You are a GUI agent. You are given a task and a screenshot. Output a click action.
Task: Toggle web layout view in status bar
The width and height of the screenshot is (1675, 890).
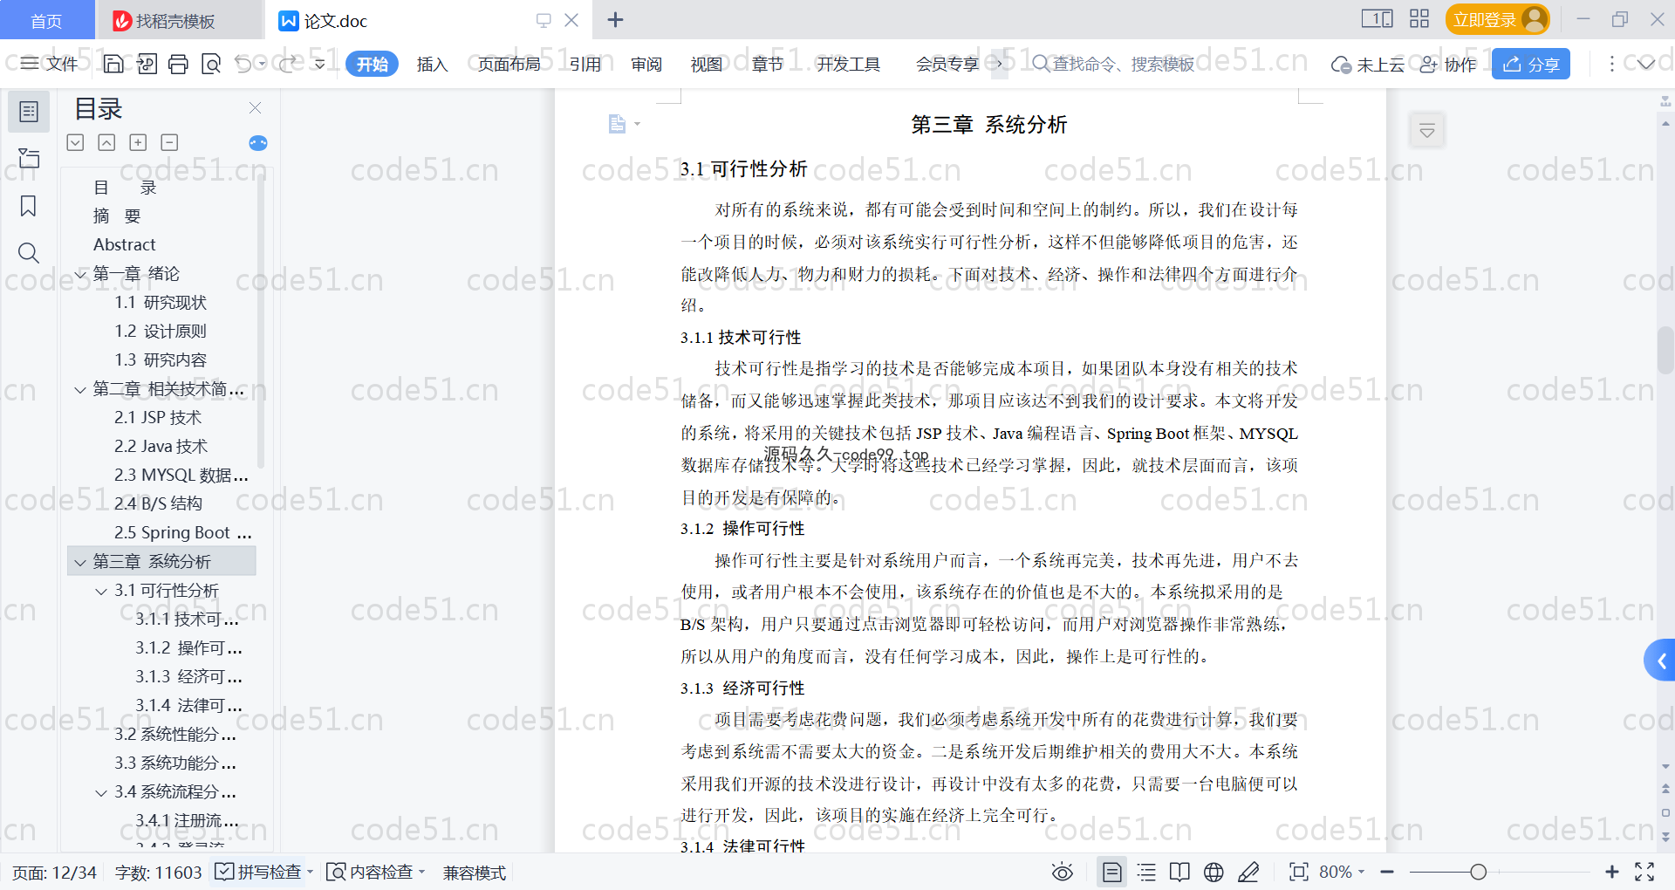click(1214, 872)
